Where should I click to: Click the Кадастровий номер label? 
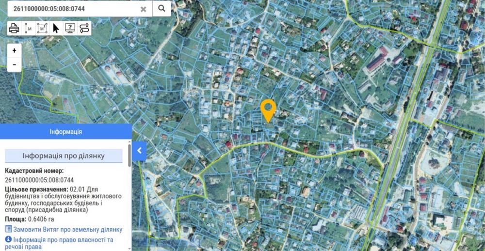click(x=34, y=171)
